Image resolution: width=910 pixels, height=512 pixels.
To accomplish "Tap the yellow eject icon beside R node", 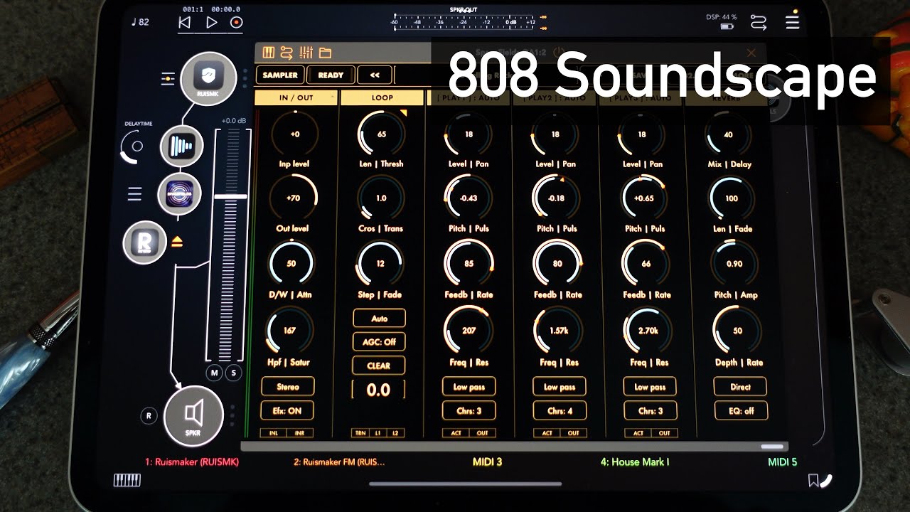I will 177,242.
